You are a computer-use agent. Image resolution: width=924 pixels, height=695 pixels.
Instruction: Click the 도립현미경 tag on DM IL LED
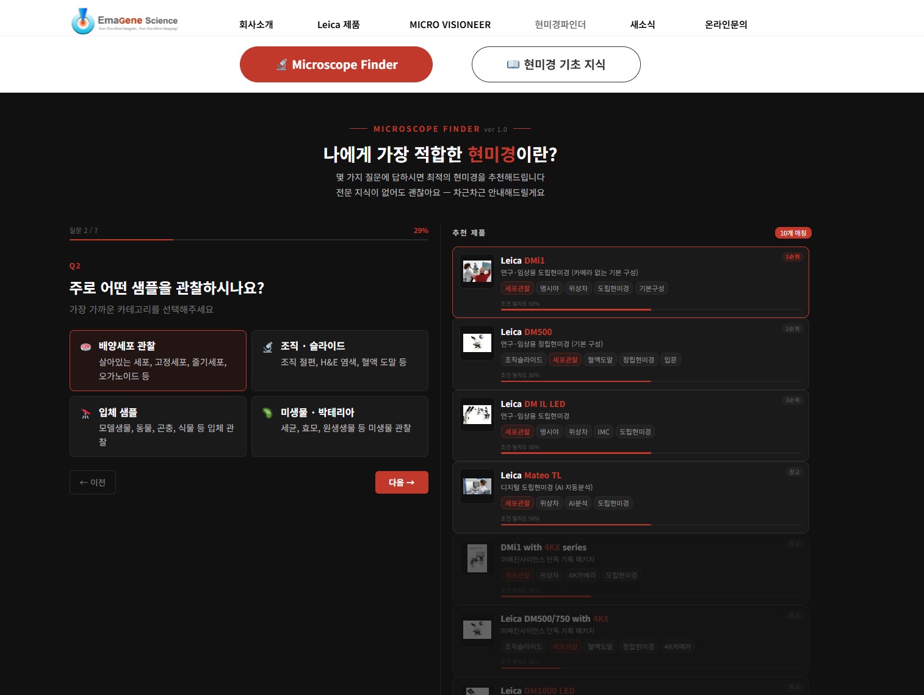635,432
